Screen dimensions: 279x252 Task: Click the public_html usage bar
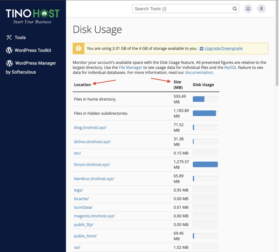click(x=205, y=236)
